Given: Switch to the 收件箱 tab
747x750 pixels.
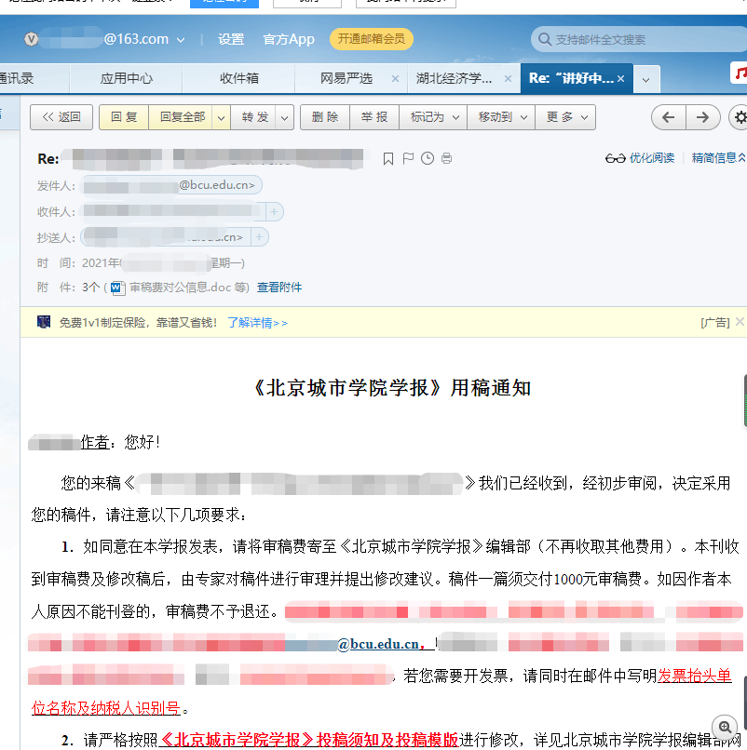Looking at the screenshot, I should coord(239,78).
